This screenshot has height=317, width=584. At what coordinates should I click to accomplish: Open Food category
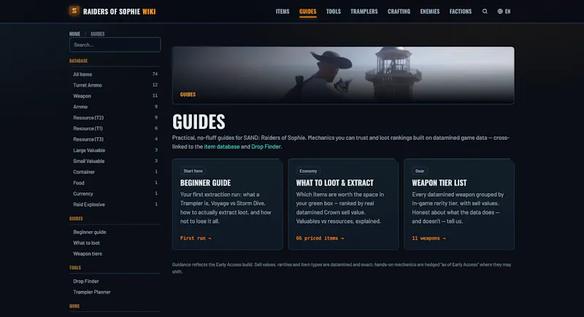click(x=115, y=182)
